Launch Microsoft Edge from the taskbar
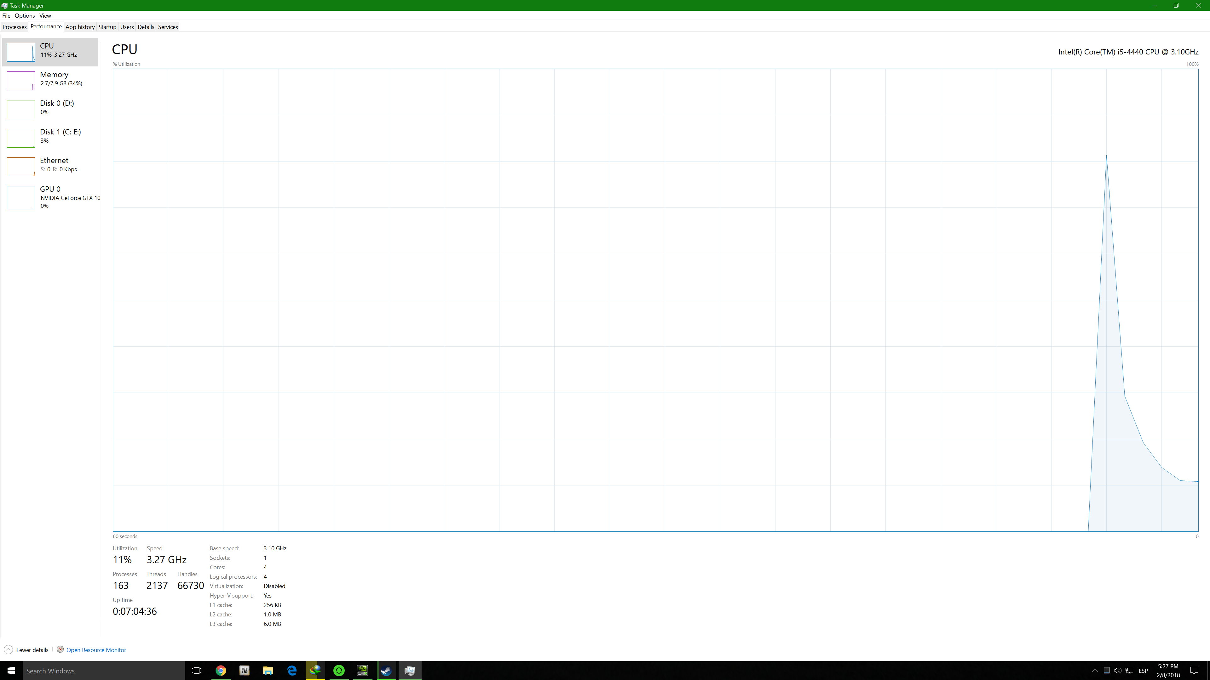The width and height of the screenshot is (1210, 680). pyautogui.click(x=292, y=671)
